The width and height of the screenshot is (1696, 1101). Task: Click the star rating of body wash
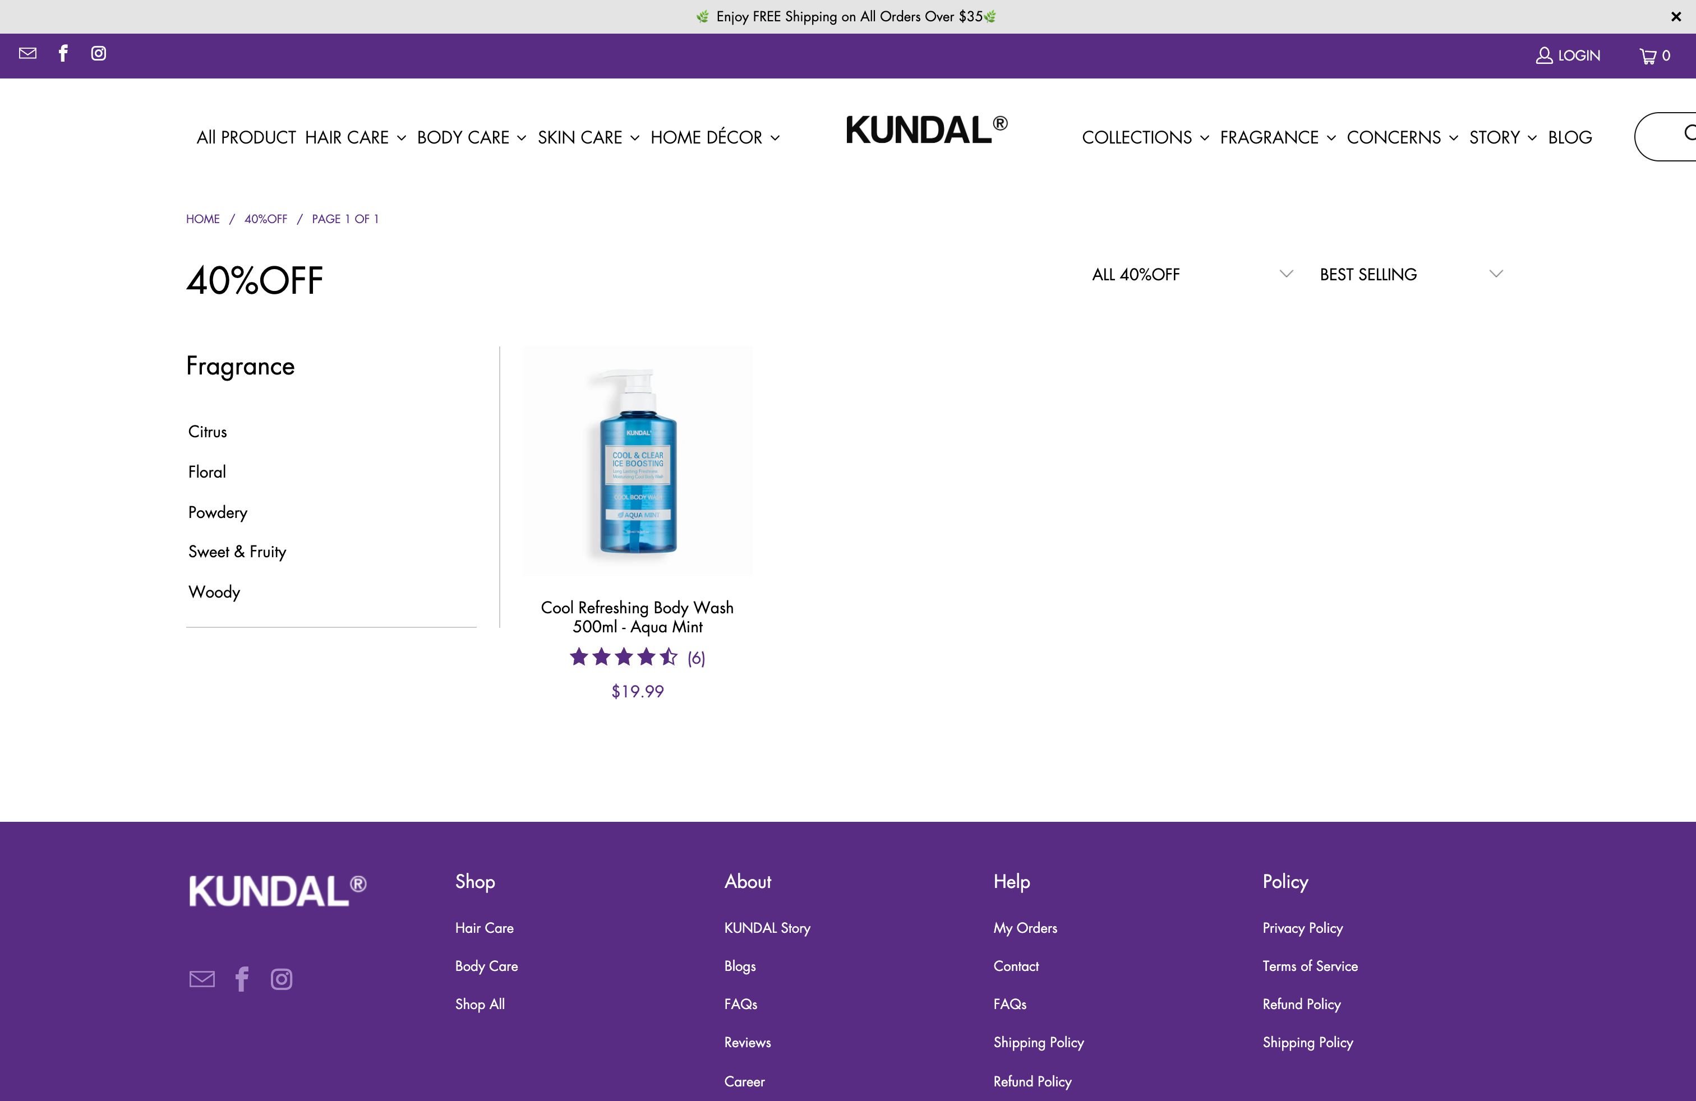[x=624, y=658]
